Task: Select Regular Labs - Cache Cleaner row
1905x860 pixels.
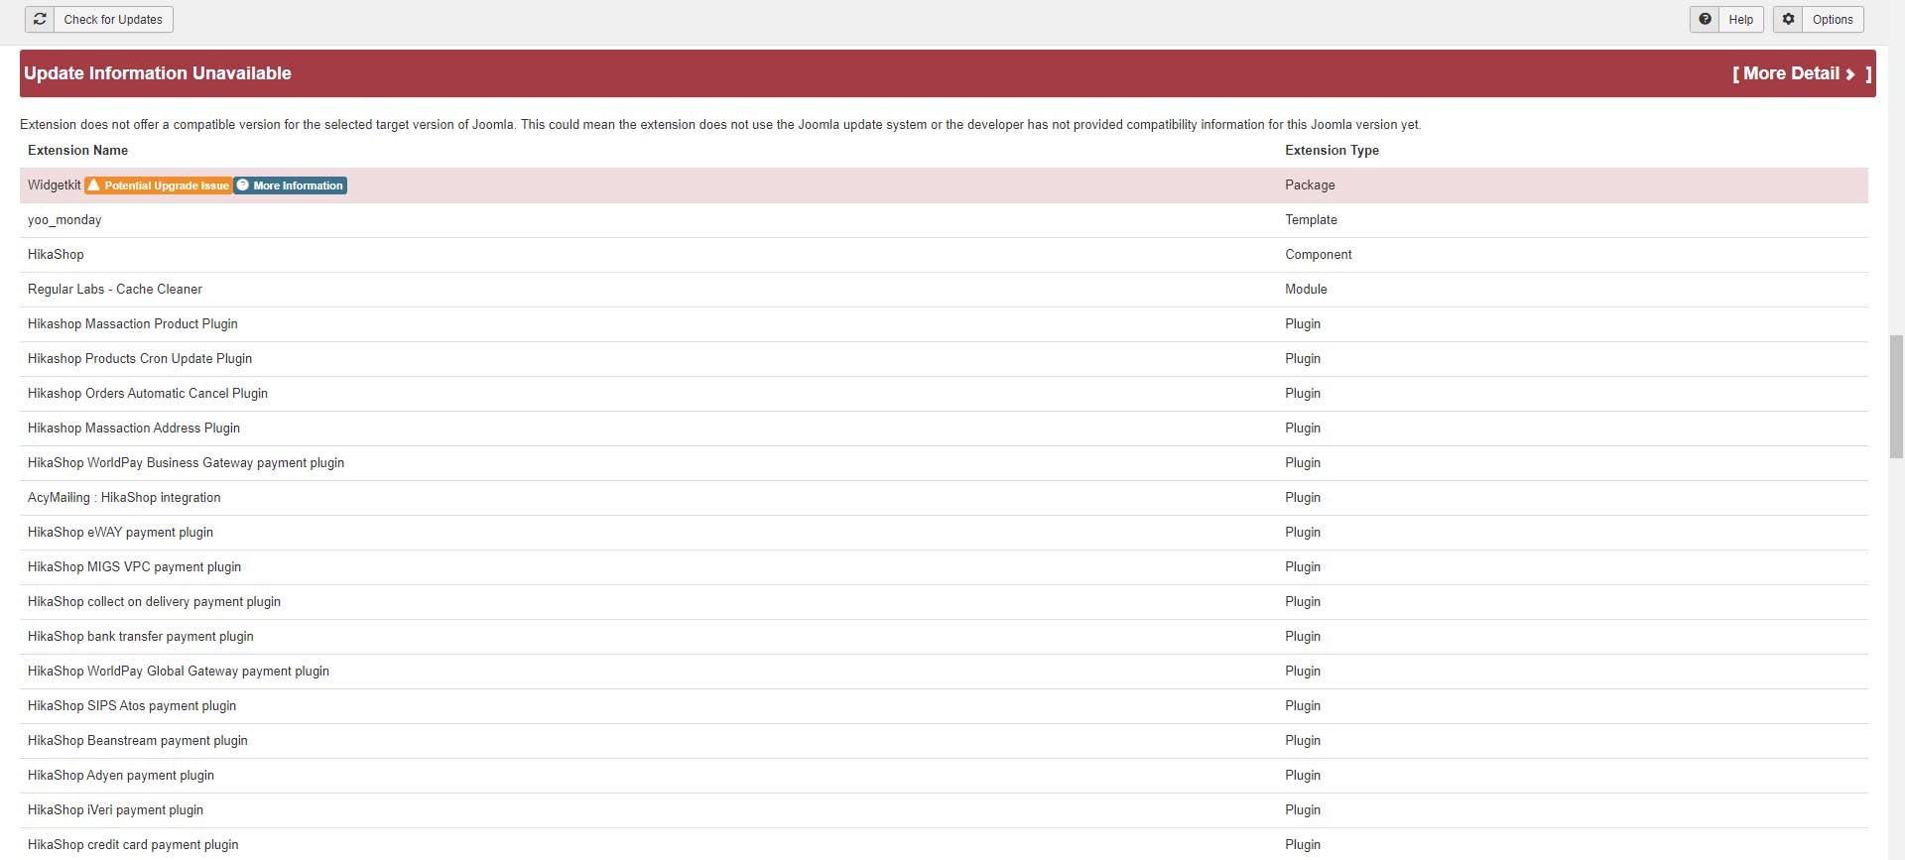Action: 944,290
